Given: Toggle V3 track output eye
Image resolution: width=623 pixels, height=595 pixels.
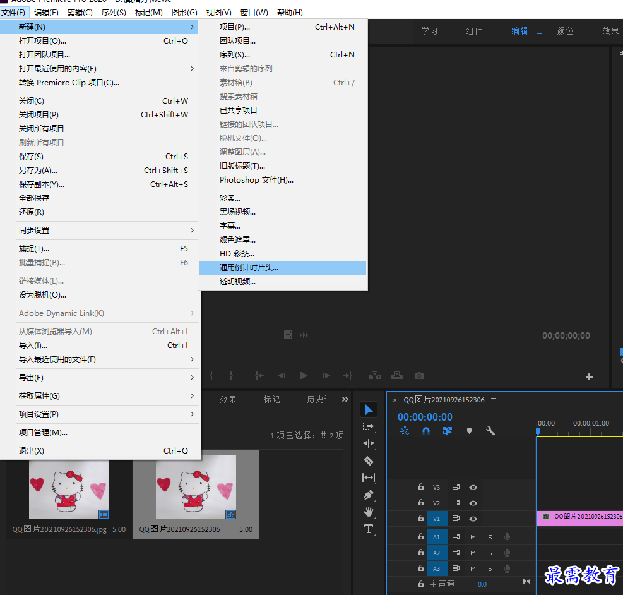Looking at the screenshot, I should tap(473, 487).
